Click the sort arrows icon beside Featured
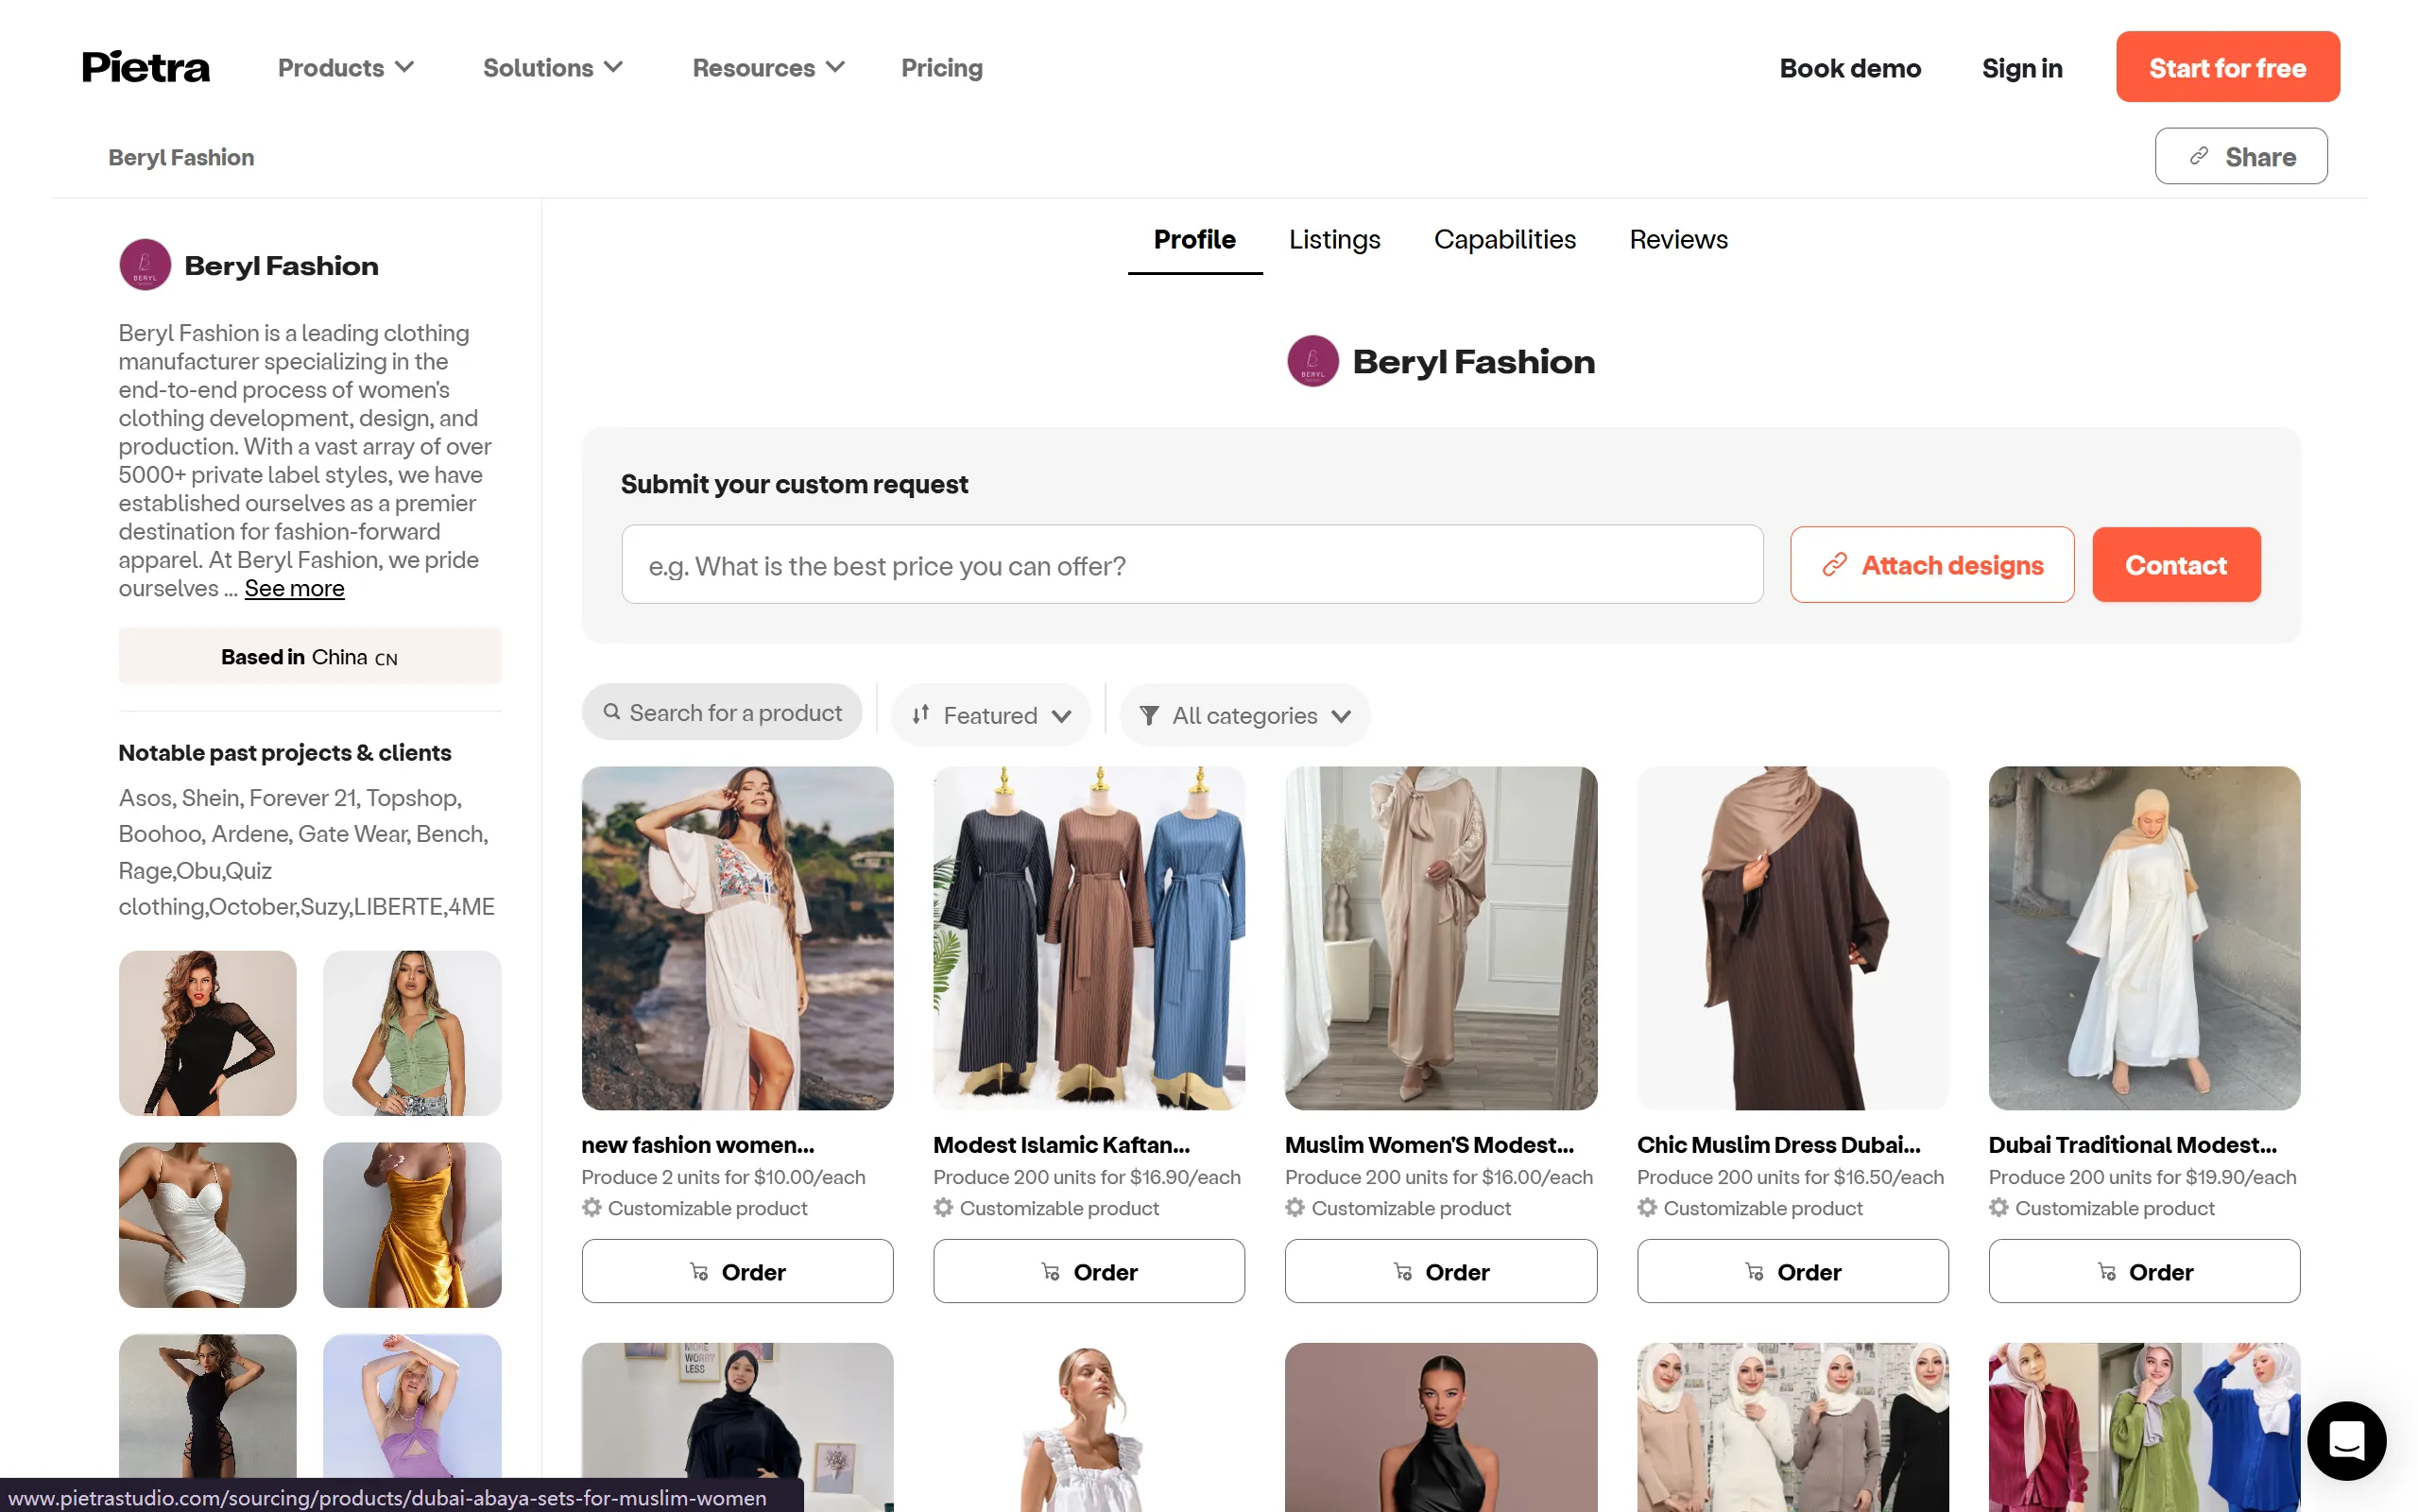The width and height of the screenshot is (2418, 1512). (x=920, y=714)
